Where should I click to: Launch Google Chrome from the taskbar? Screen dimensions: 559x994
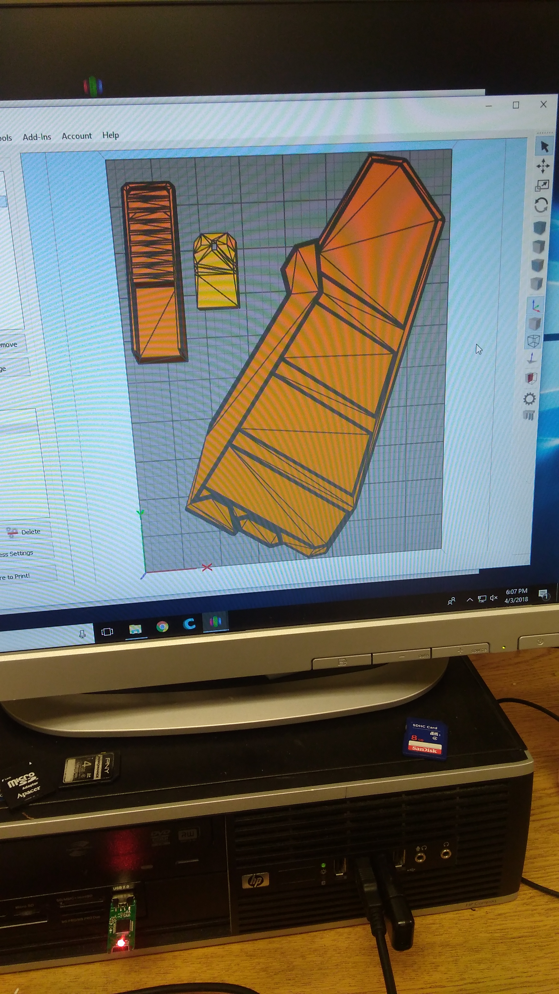[162, 627]
